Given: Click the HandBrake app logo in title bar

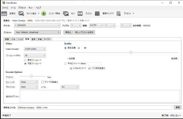Looking at the screenshot, I should [x=4, y=3].
